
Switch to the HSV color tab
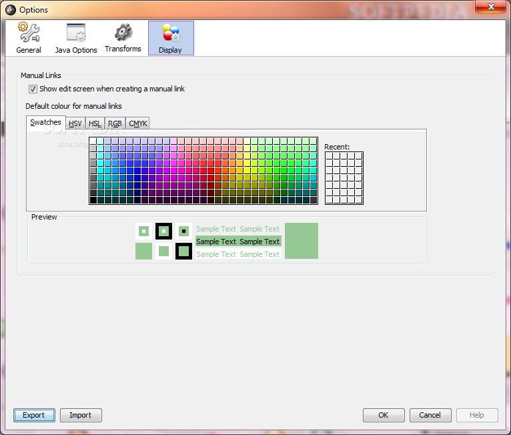(75, 123)
